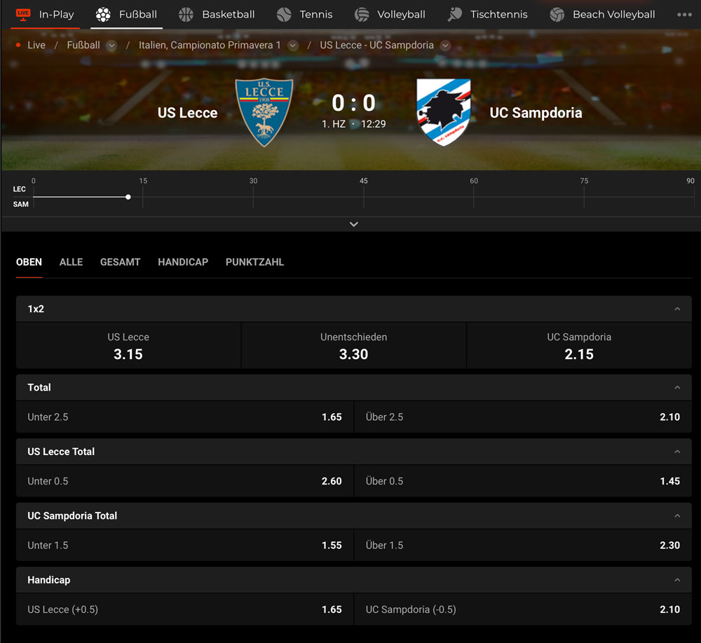This screenshot has height=643, width=701.
Task: Open the Volleyball sport icon
Action: 362,14
